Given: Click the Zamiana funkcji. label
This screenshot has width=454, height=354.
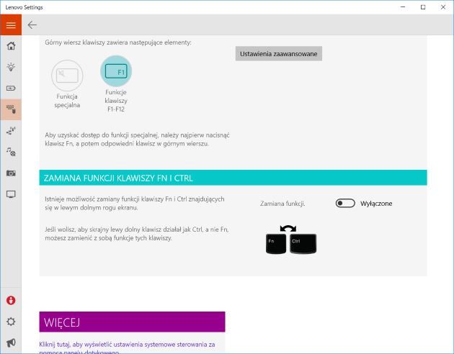Looking at the screenshot, I should (x=282, y=204).
